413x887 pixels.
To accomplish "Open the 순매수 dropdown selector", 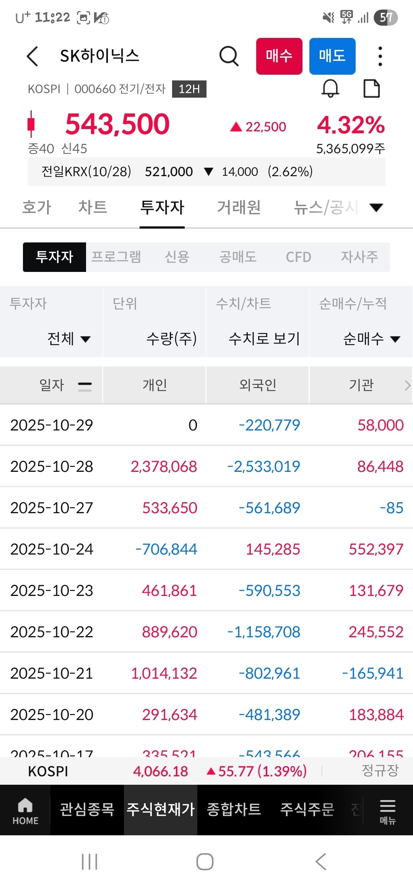I will 371,339.
